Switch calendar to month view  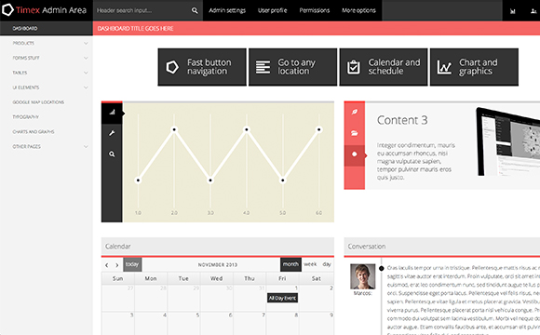tap(290, 264)
